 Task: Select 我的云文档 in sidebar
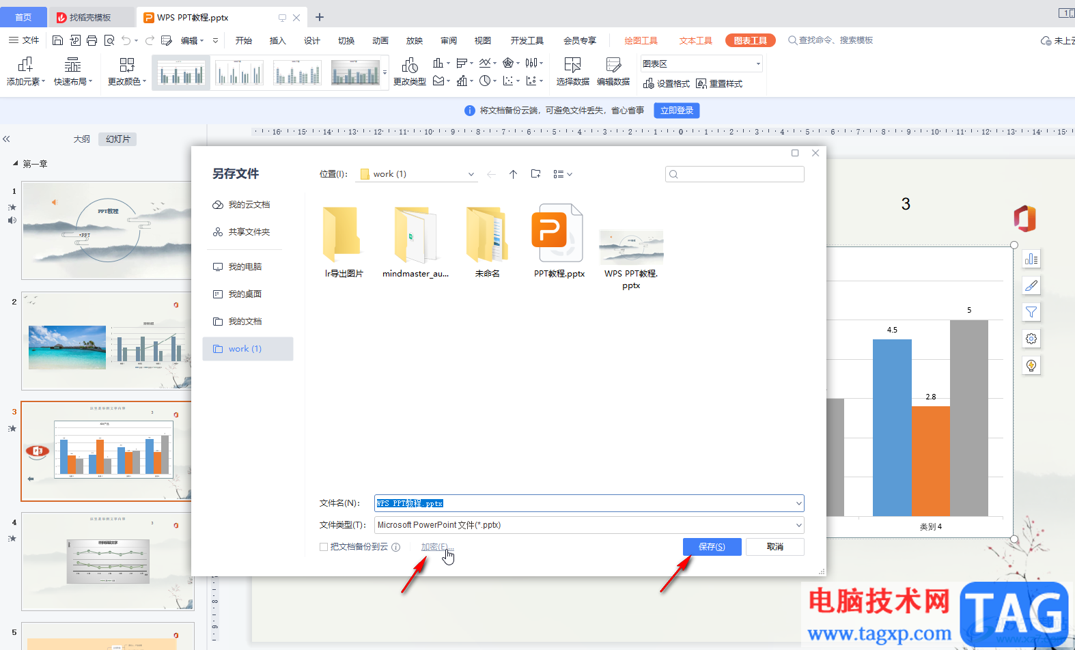point(249,205)
